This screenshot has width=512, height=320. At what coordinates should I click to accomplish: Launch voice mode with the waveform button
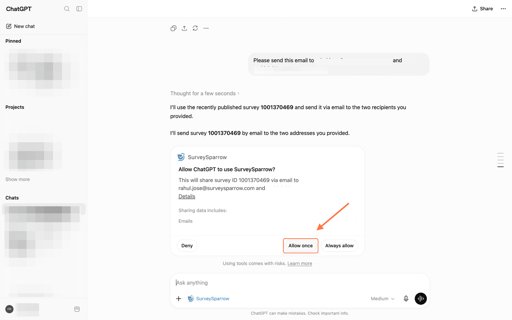pos(421,299)
